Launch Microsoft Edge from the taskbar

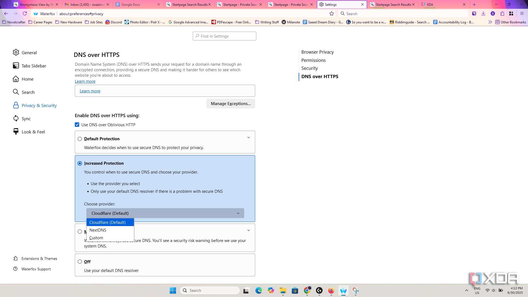tap(258, 290)
